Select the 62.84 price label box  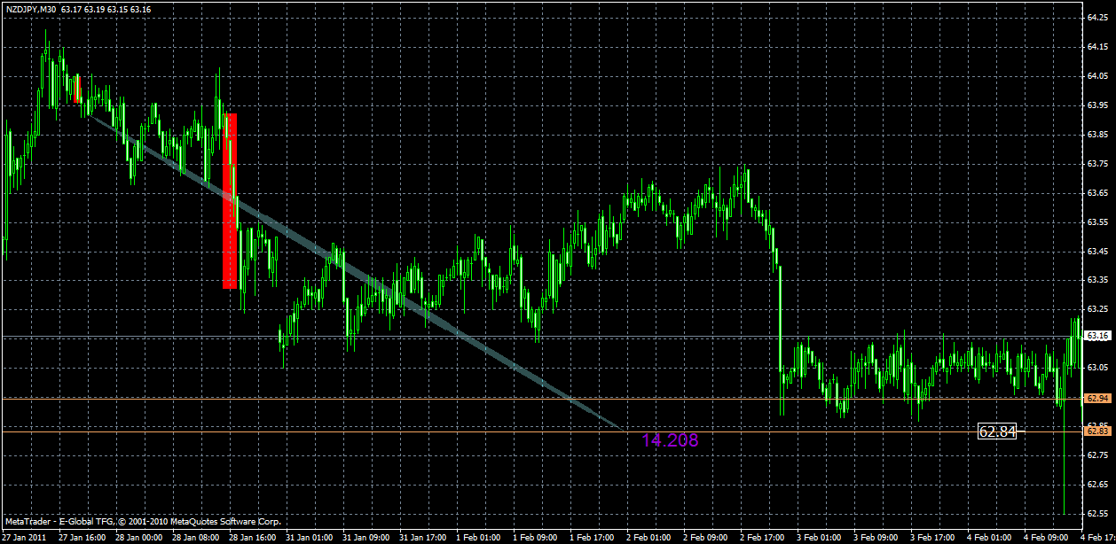pos(997,429)
